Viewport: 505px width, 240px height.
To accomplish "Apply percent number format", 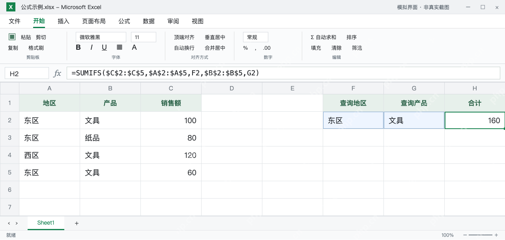I will [245, 48].
